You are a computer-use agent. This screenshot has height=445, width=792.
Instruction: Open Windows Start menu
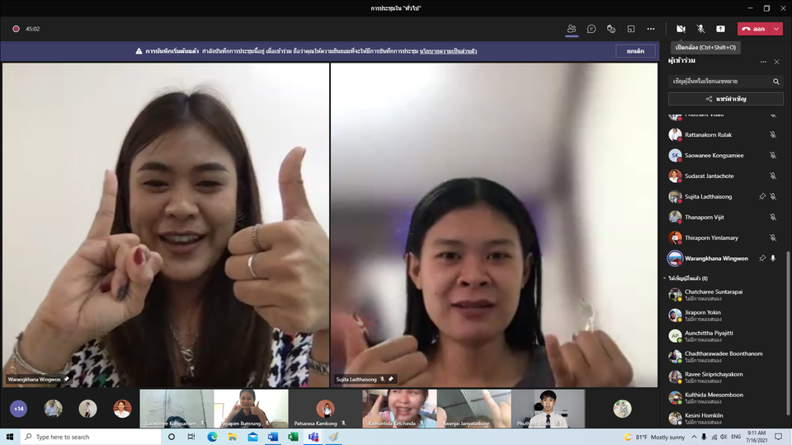pyautogui.click(x=10, y=437)
